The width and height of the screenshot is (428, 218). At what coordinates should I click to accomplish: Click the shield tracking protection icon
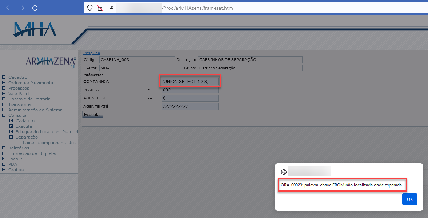click(90, 8)
